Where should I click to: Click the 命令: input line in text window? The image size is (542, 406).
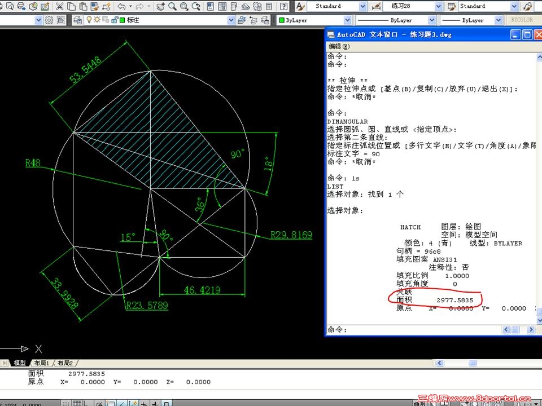[413, 330]
